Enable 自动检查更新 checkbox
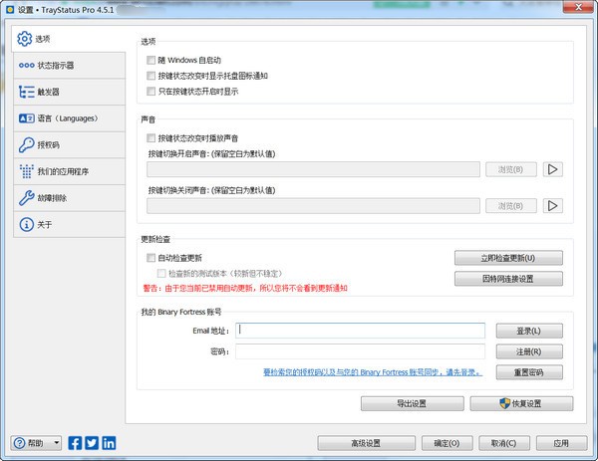 click(151, 258)
